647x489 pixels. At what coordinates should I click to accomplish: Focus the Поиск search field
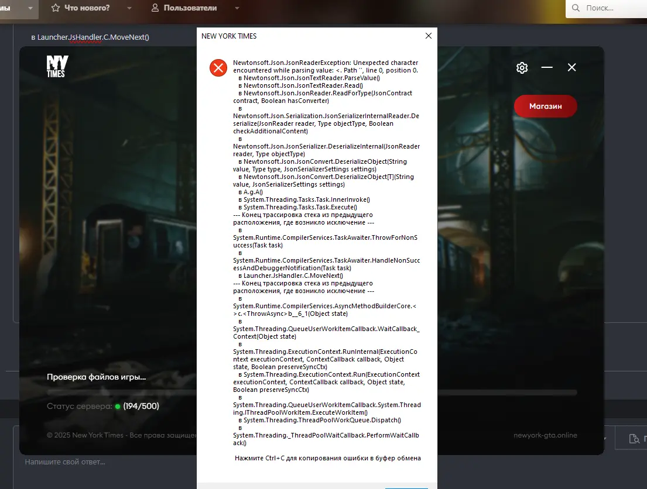click(x=612, y=8)
